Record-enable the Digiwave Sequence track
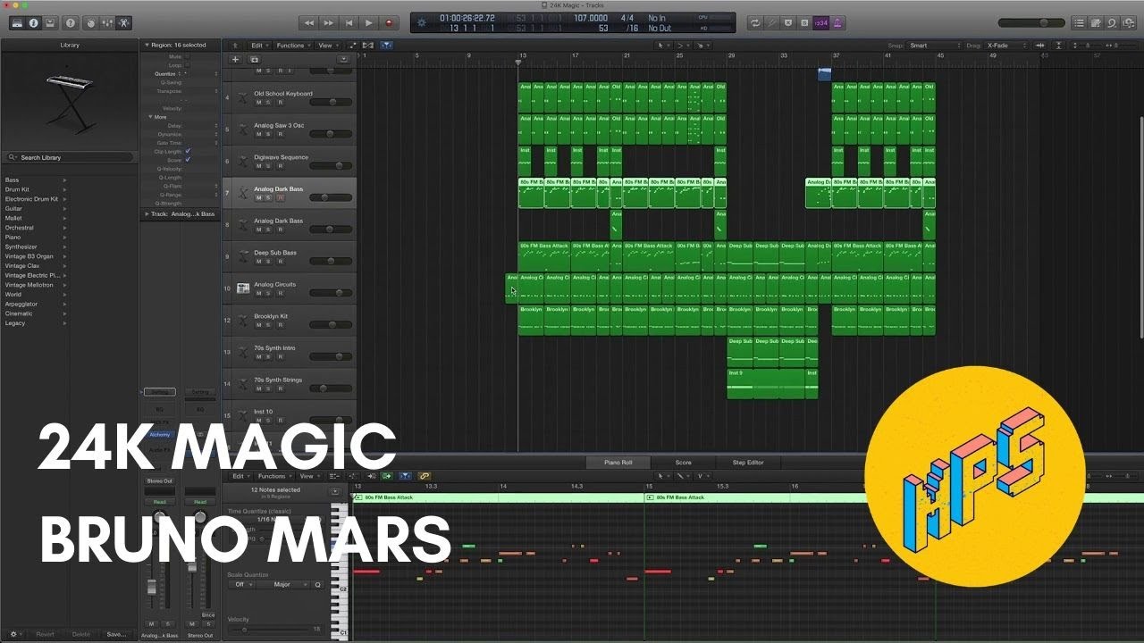The width and height of the screenshot is (1144, 643). coord(279,166)
